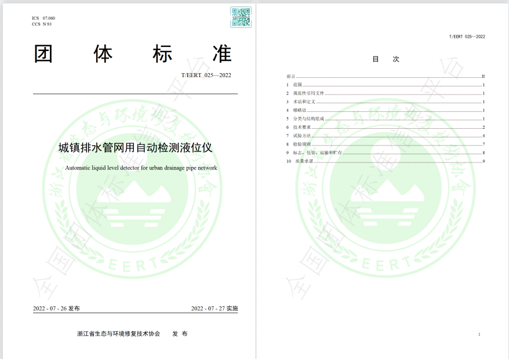Click the release date 2022-07-26 发布

(56, 309)
